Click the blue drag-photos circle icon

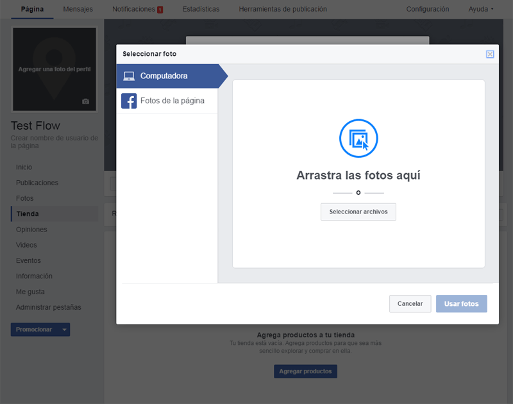(x=358, y=138)
